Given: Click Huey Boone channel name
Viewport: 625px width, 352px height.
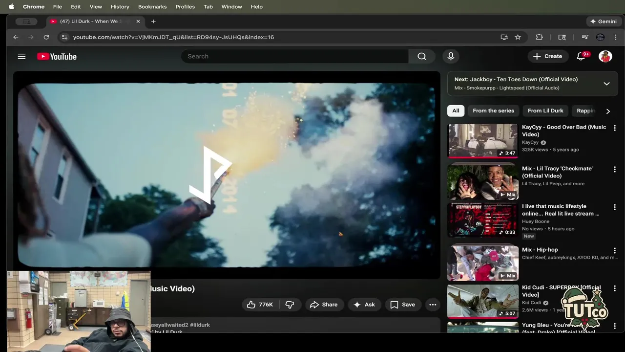Looking at the screenshot, I should coord(536,221).
